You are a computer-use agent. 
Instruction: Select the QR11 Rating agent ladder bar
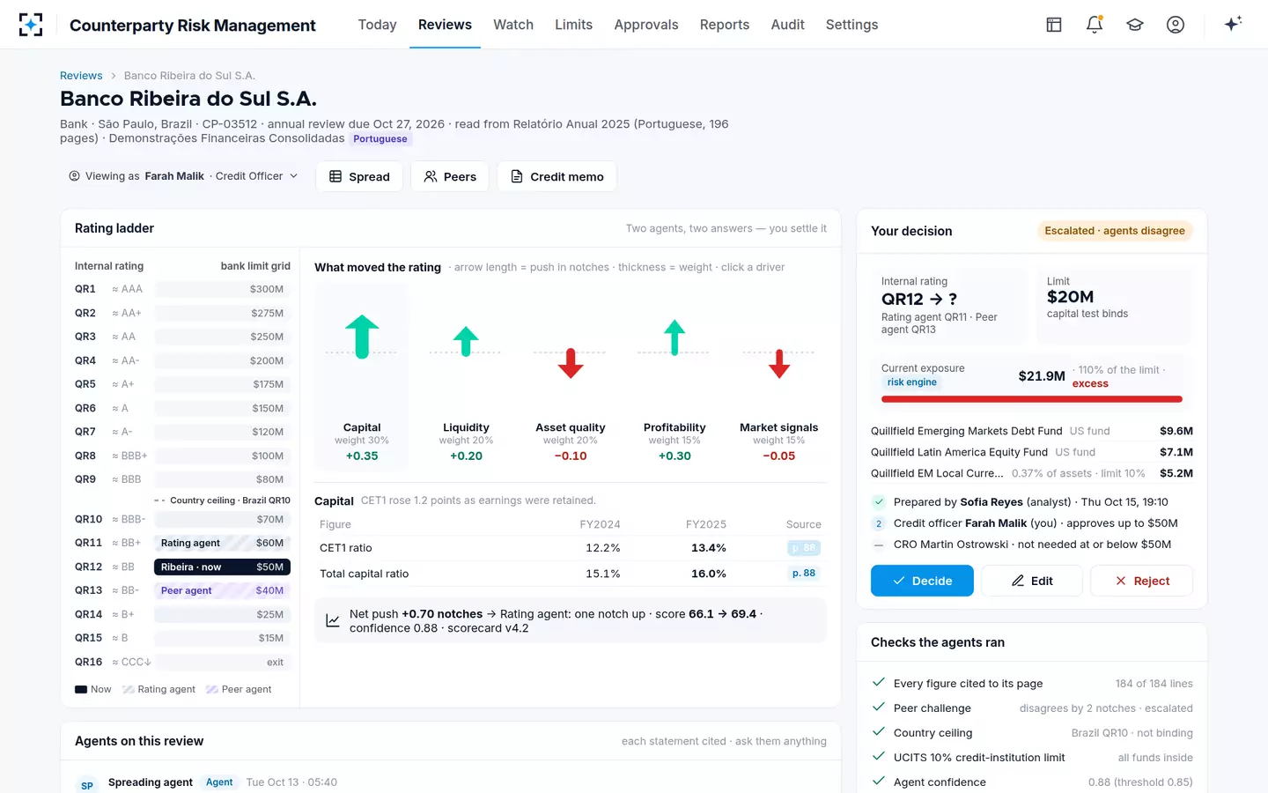pyautogui.click(x=222, y=543)
